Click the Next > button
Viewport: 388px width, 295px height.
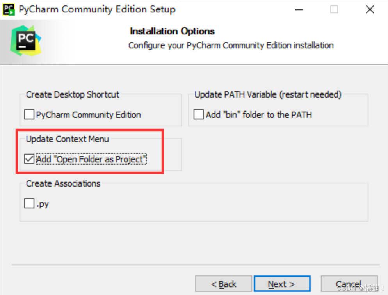point(282,284)
